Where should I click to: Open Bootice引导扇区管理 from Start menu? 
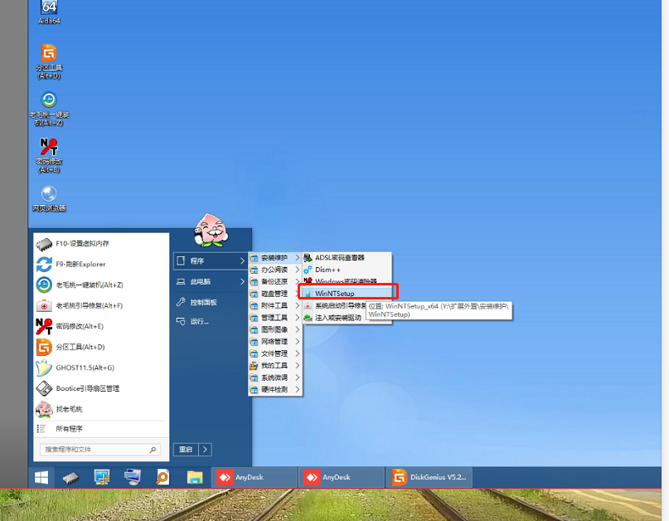click(101, 388)
